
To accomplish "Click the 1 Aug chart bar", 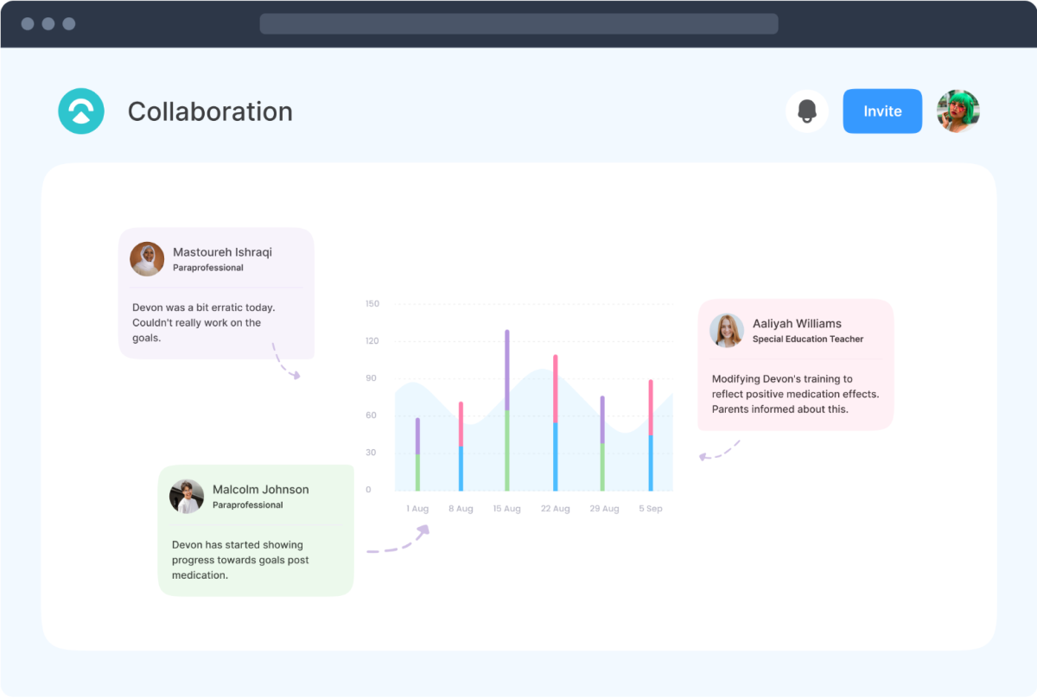I will [x=417, y=454].
